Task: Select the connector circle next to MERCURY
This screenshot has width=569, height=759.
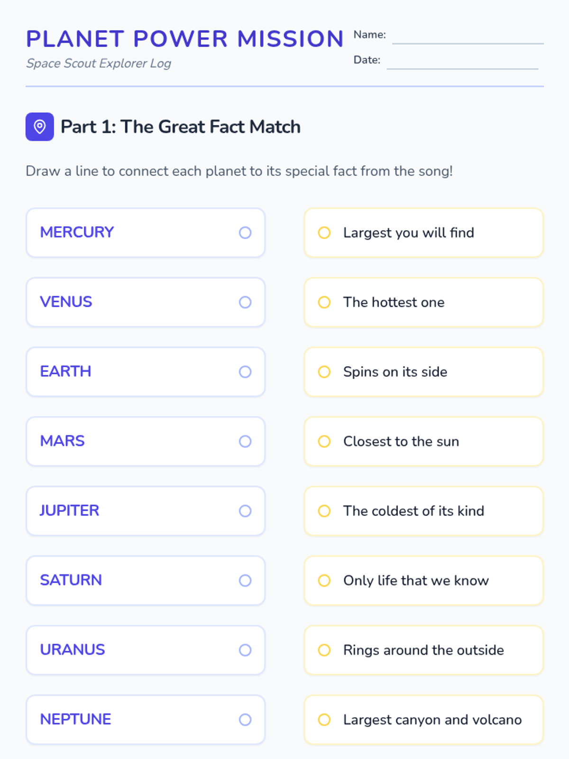Action: (x=245, y=232)
